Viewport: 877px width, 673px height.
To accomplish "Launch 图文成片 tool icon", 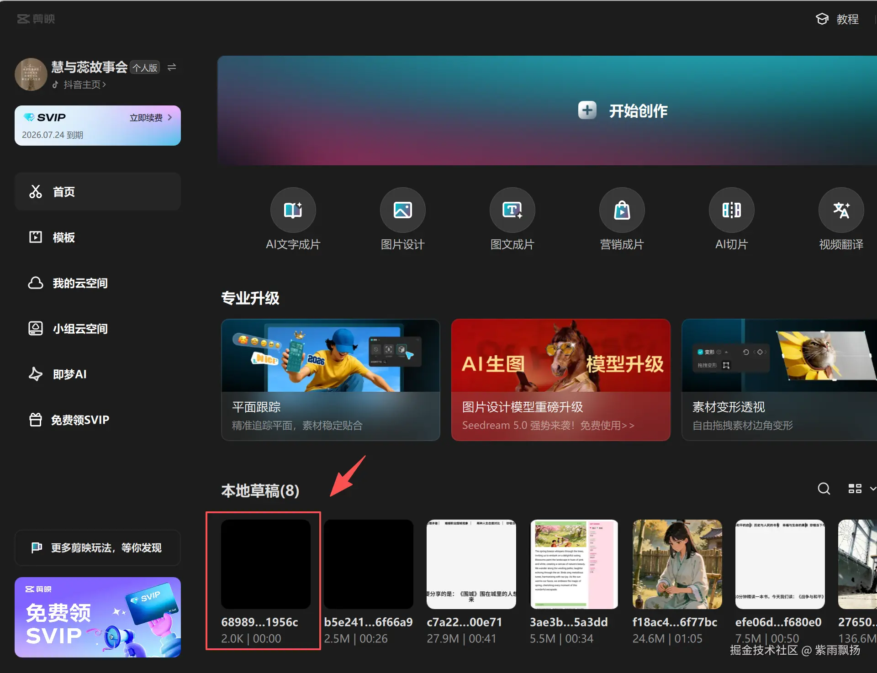I will pyautogui.click(x=512, y=210).
